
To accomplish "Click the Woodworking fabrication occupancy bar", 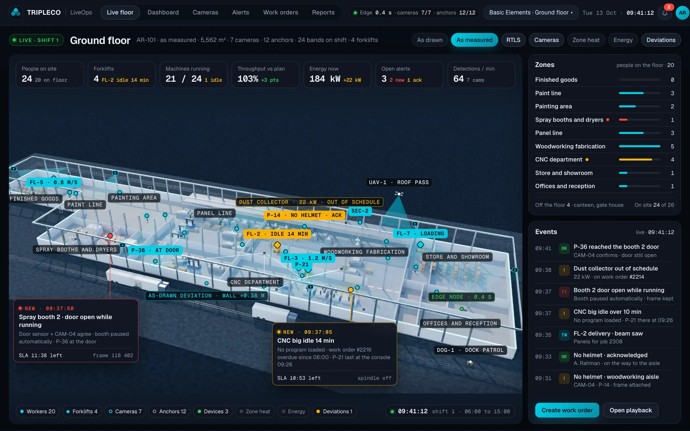I will point(639,146).
